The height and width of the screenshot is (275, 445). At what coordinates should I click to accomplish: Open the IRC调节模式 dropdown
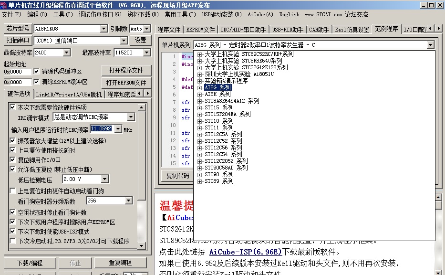[x=131, y=117]
